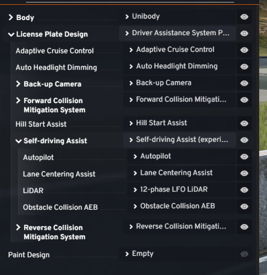This screenshot has width=267, height=275.
Task: Hide the 12-phase LFO LiDAR part
Action: point(244,190)
